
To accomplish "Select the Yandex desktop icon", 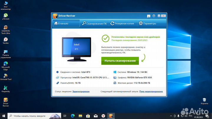I will point(6,41).
